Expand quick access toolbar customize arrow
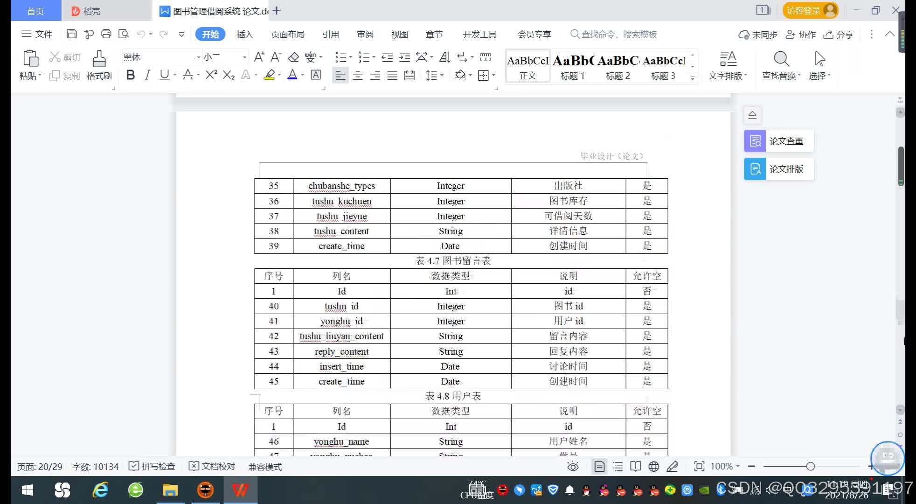Screen dimensions: 916x504 tap(181, 34)
